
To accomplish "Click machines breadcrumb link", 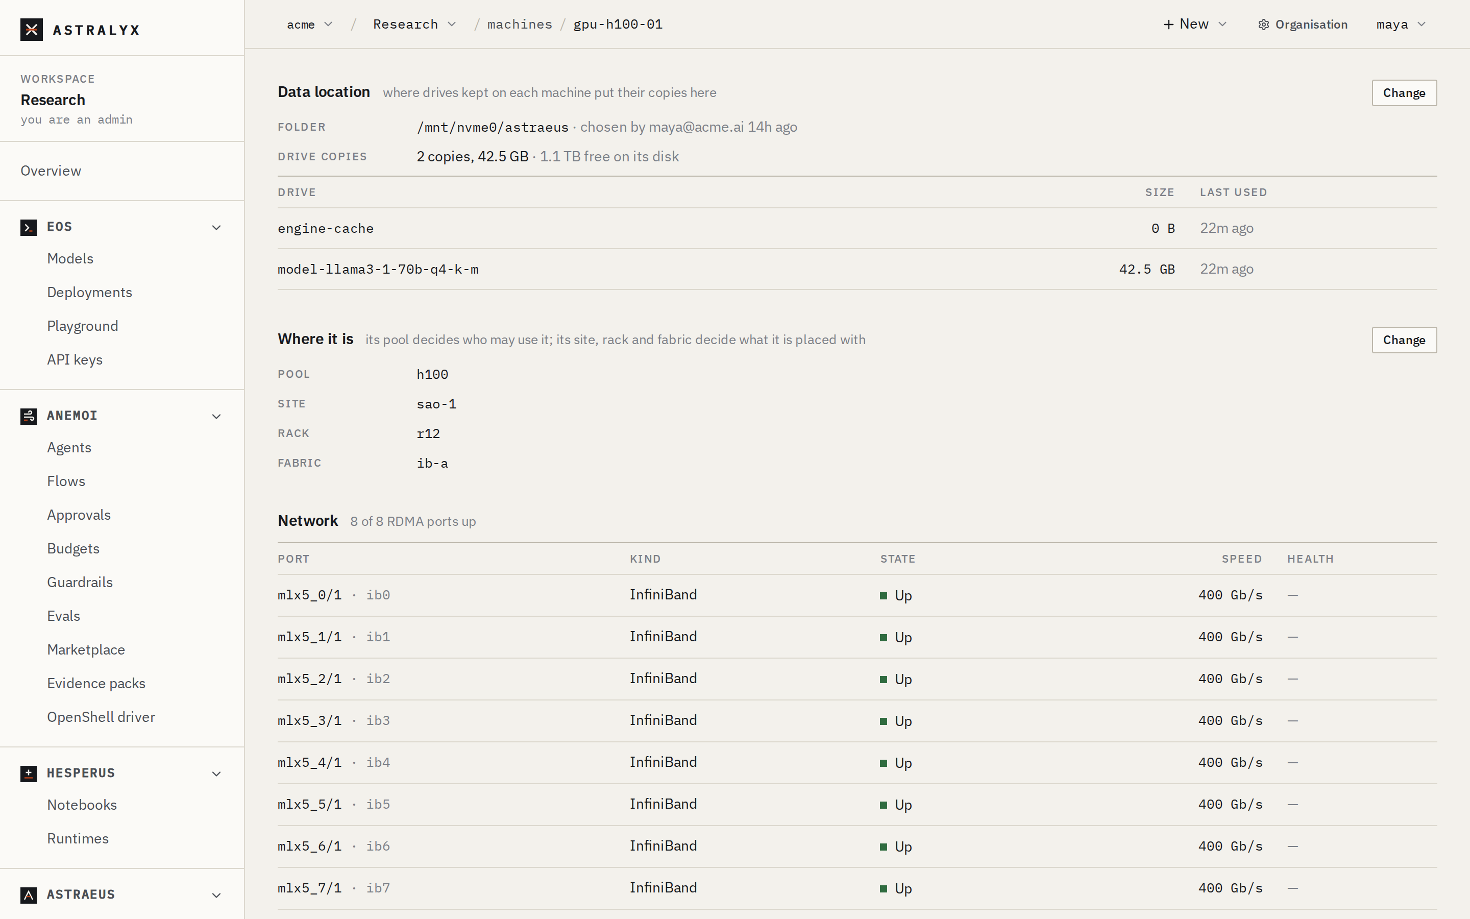I will click(520, 25).
